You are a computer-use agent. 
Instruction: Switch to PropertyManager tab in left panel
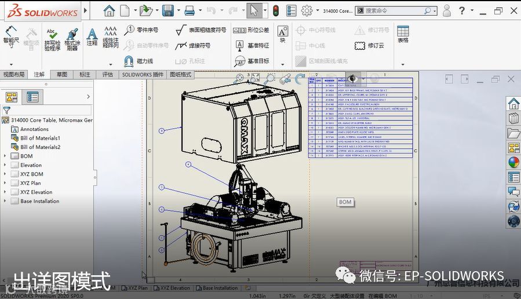coord(32,97)
